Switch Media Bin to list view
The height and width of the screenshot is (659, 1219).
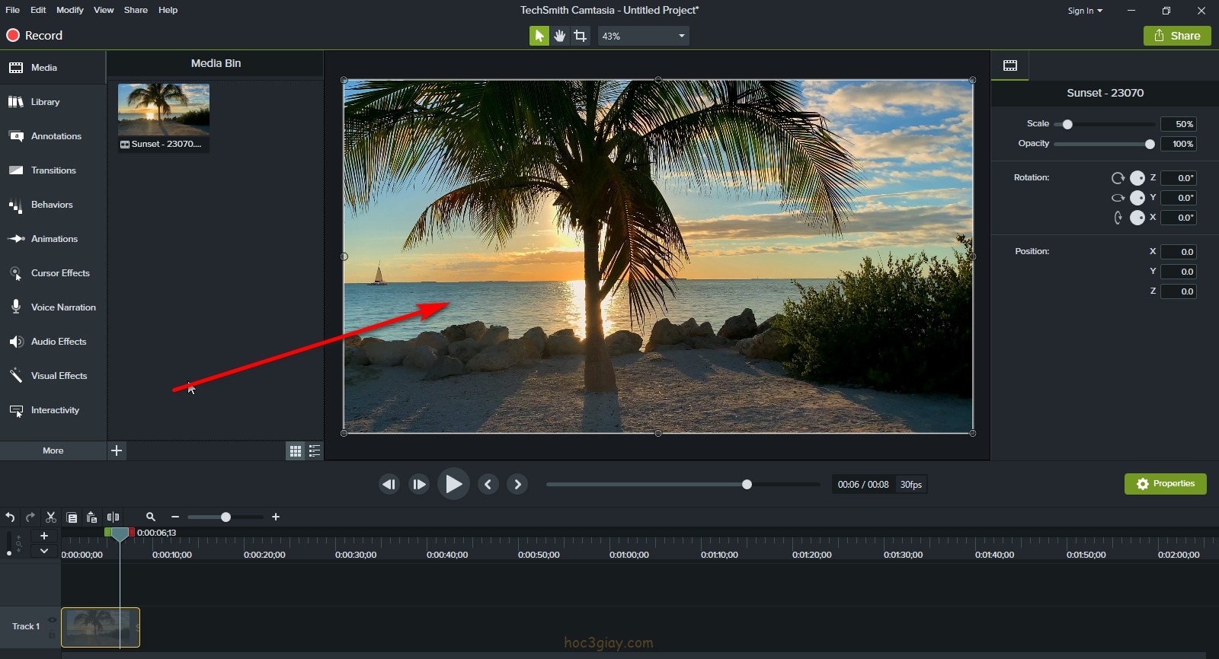coord(315,451)
